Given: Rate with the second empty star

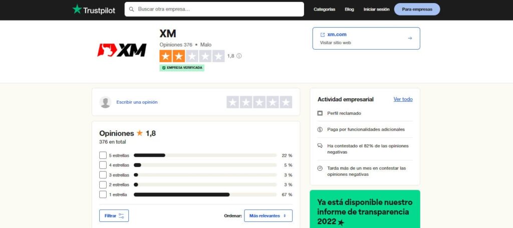Looking at the screenshot, I should pos(246,102).
